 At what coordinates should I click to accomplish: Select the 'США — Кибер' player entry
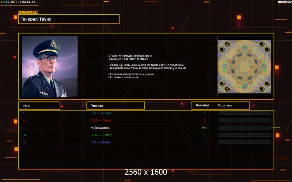(x=100, y=135)
